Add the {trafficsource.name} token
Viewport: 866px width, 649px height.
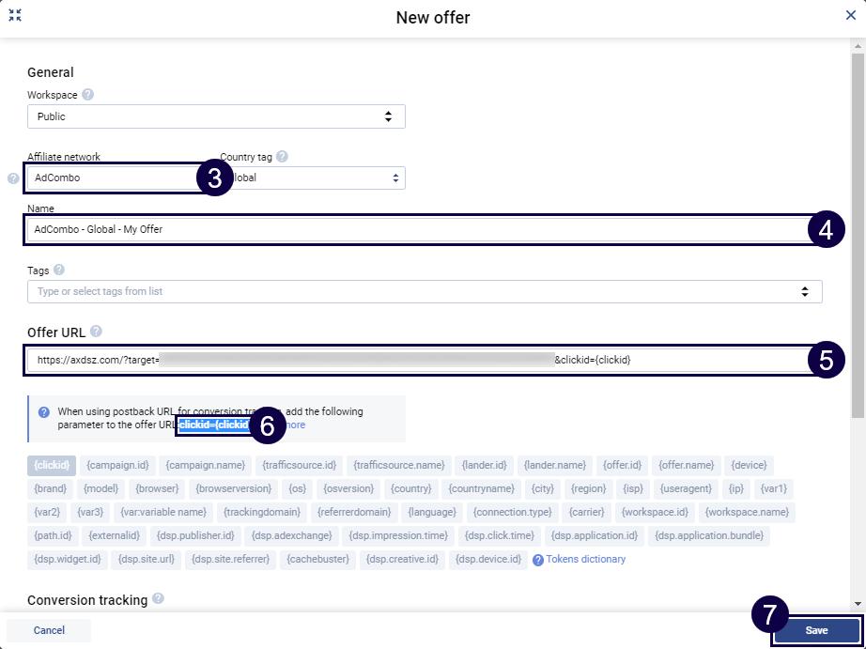click(x=399, y=465)
